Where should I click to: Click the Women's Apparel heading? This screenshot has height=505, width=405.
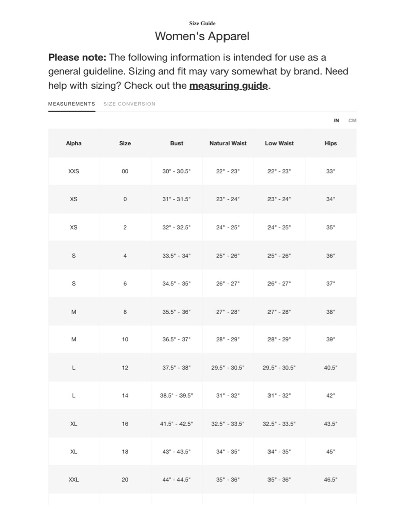[202, 36]
